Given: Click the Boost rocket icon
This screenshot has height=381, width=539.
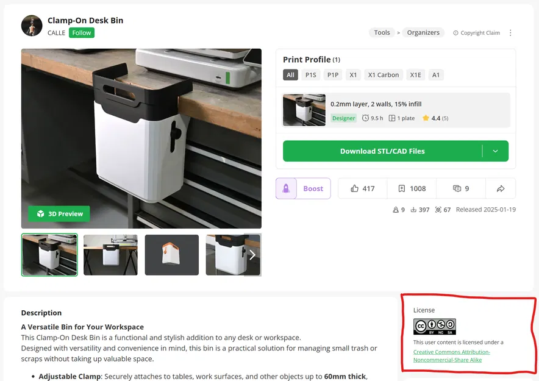Looking at the screenshot, I should tap(285, 188).
